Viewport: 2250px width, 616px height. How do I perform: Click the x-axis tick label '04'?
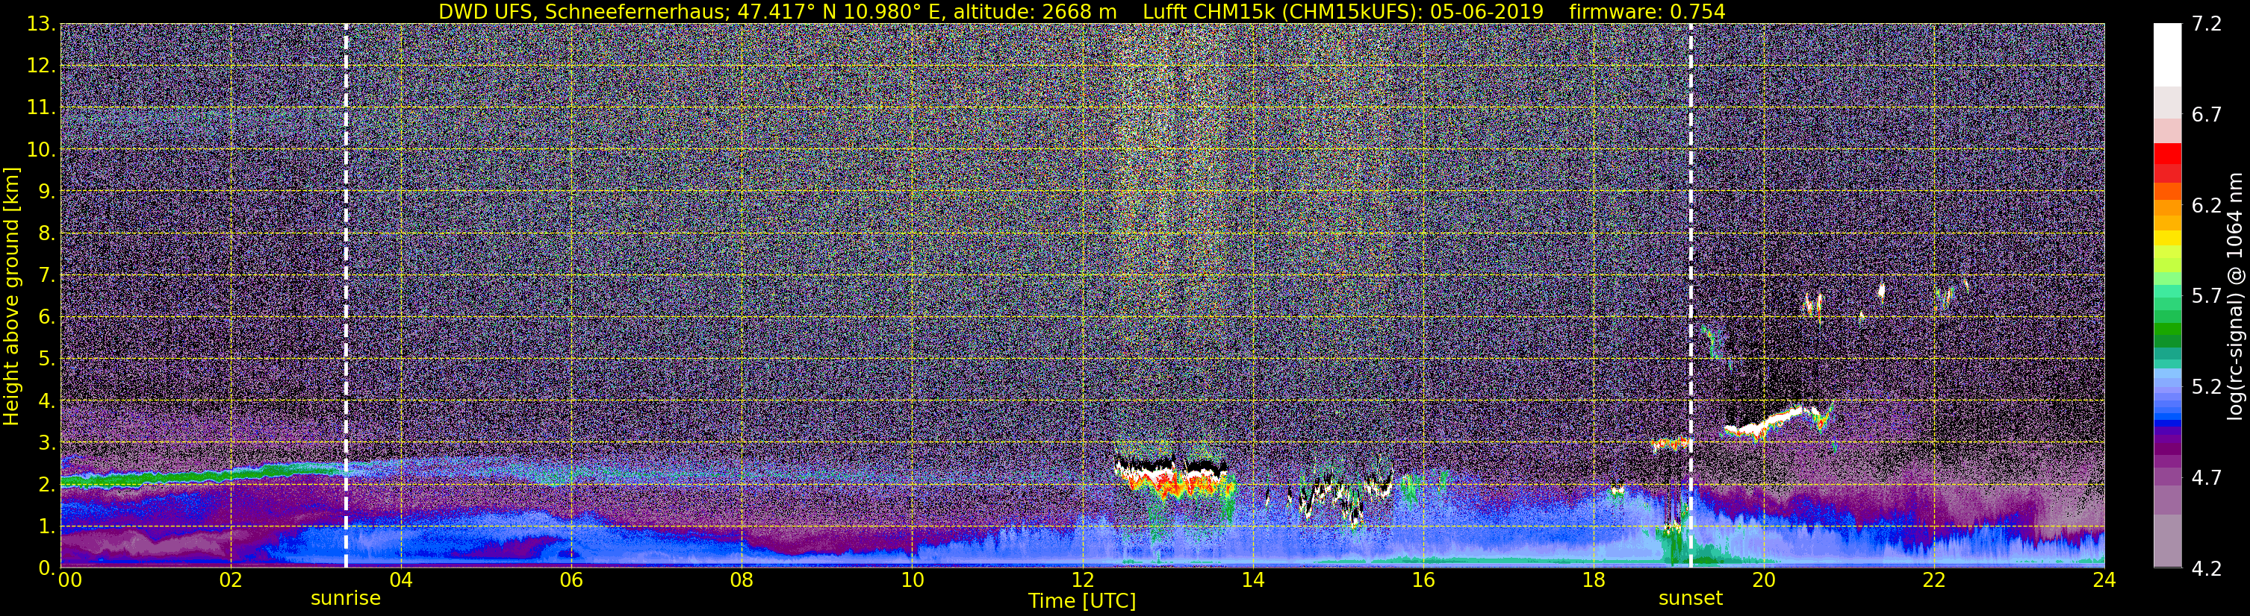400,581
